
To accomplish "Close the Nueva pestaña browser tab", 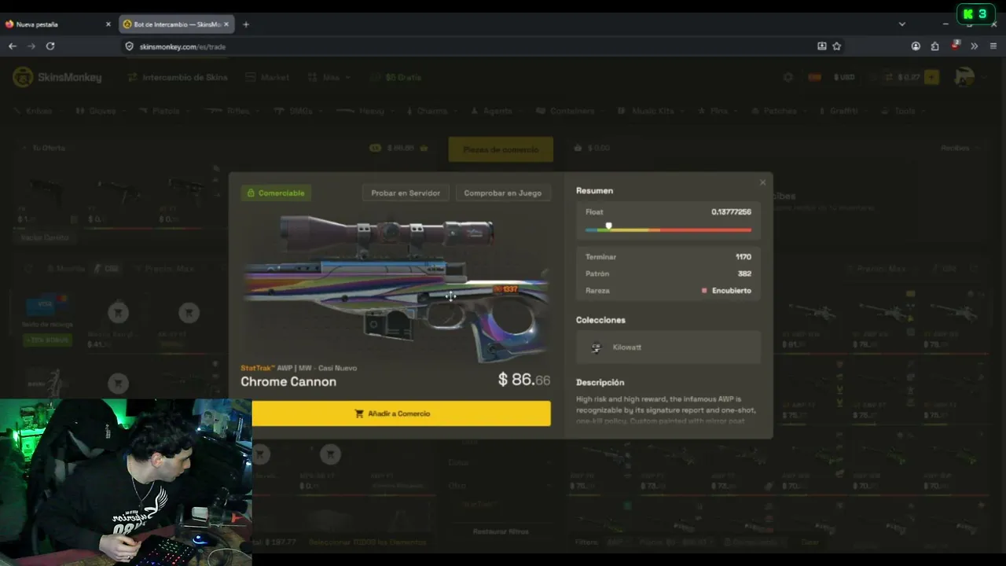I will click(108, 24).
